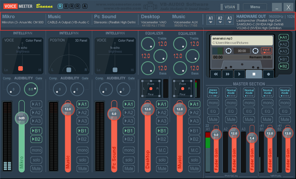Screen dimensions: 296x179
Task: Click the Pc Sound 6.0 fader knob
Action: point(114,114)
